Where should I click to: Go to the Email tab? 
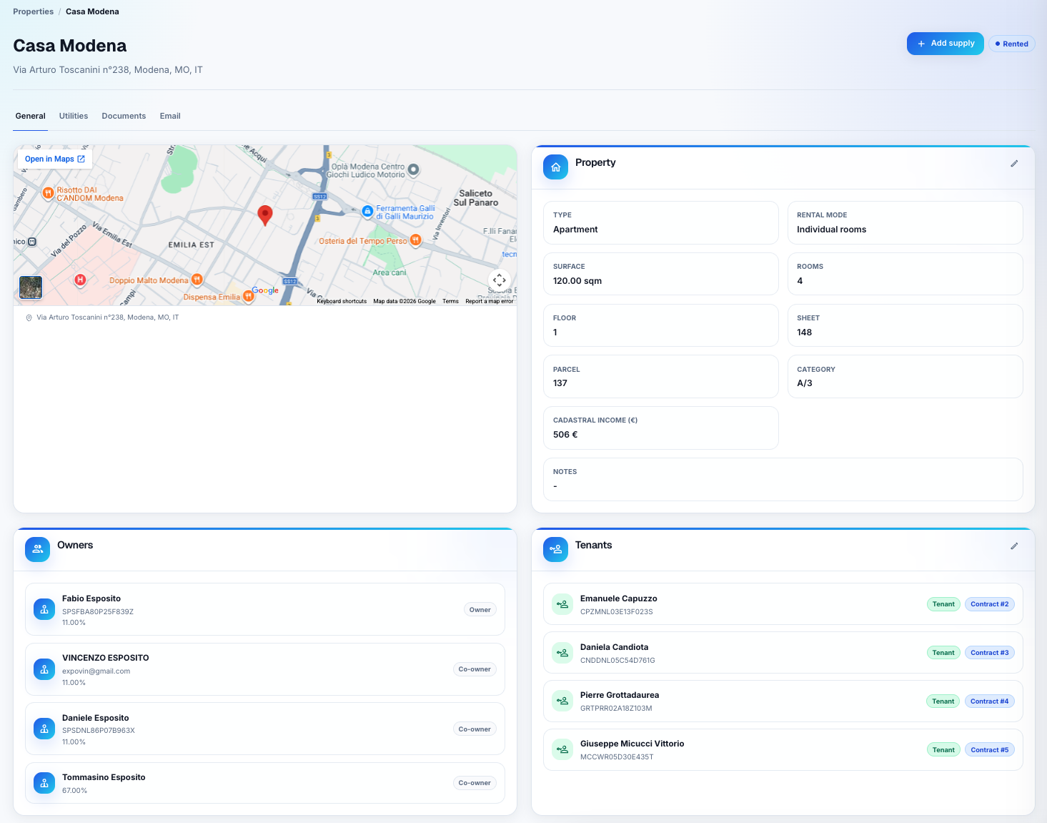pos(170,116)
